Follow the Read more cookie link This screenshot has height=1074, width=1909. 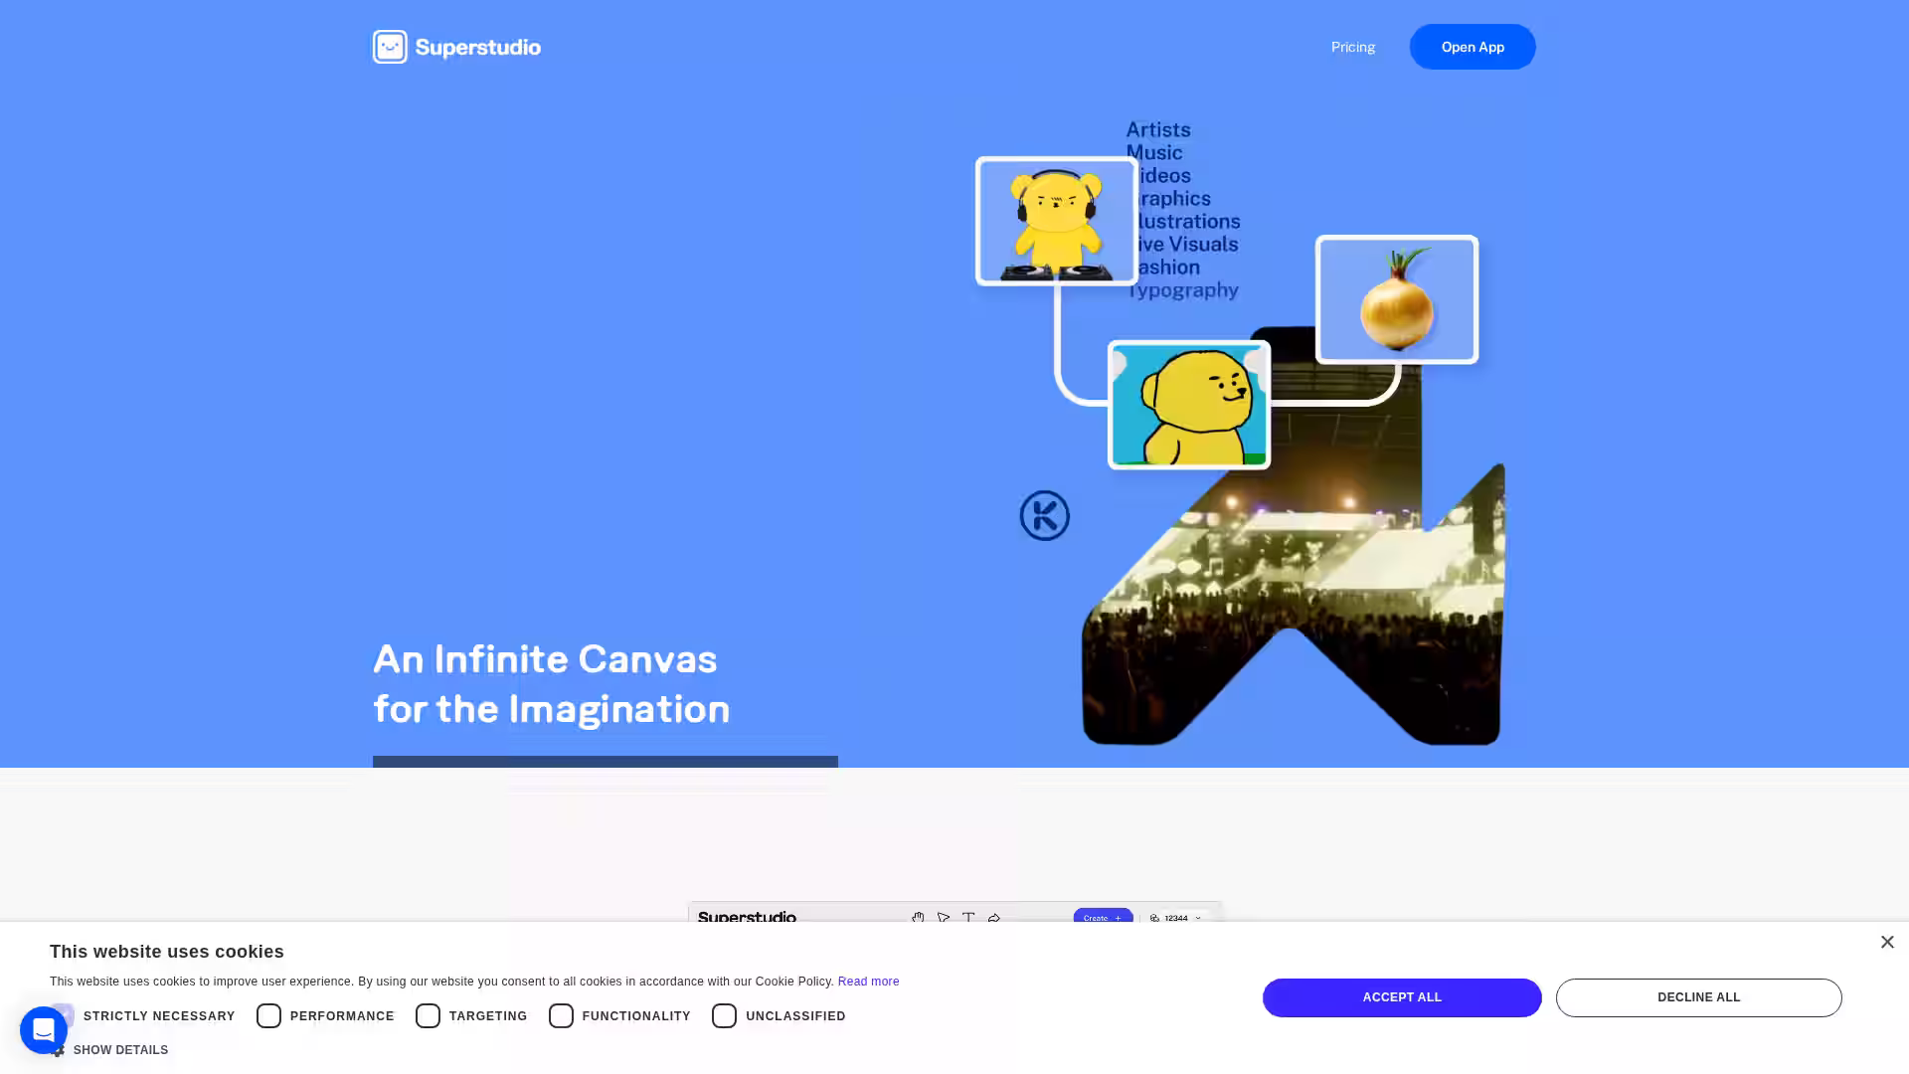[868, 982]
